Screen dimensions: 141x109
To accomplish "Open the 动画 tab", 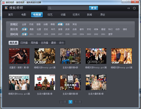I will (x=63, y=15).
